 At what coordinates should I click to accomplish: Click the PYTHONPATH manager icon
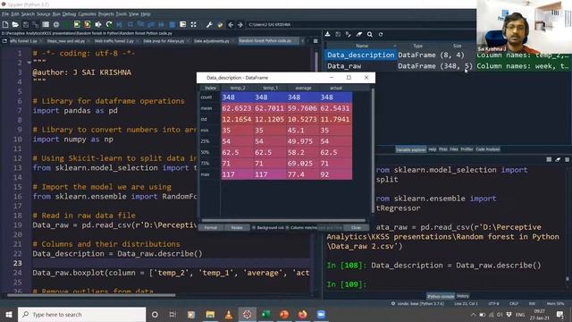220,24
